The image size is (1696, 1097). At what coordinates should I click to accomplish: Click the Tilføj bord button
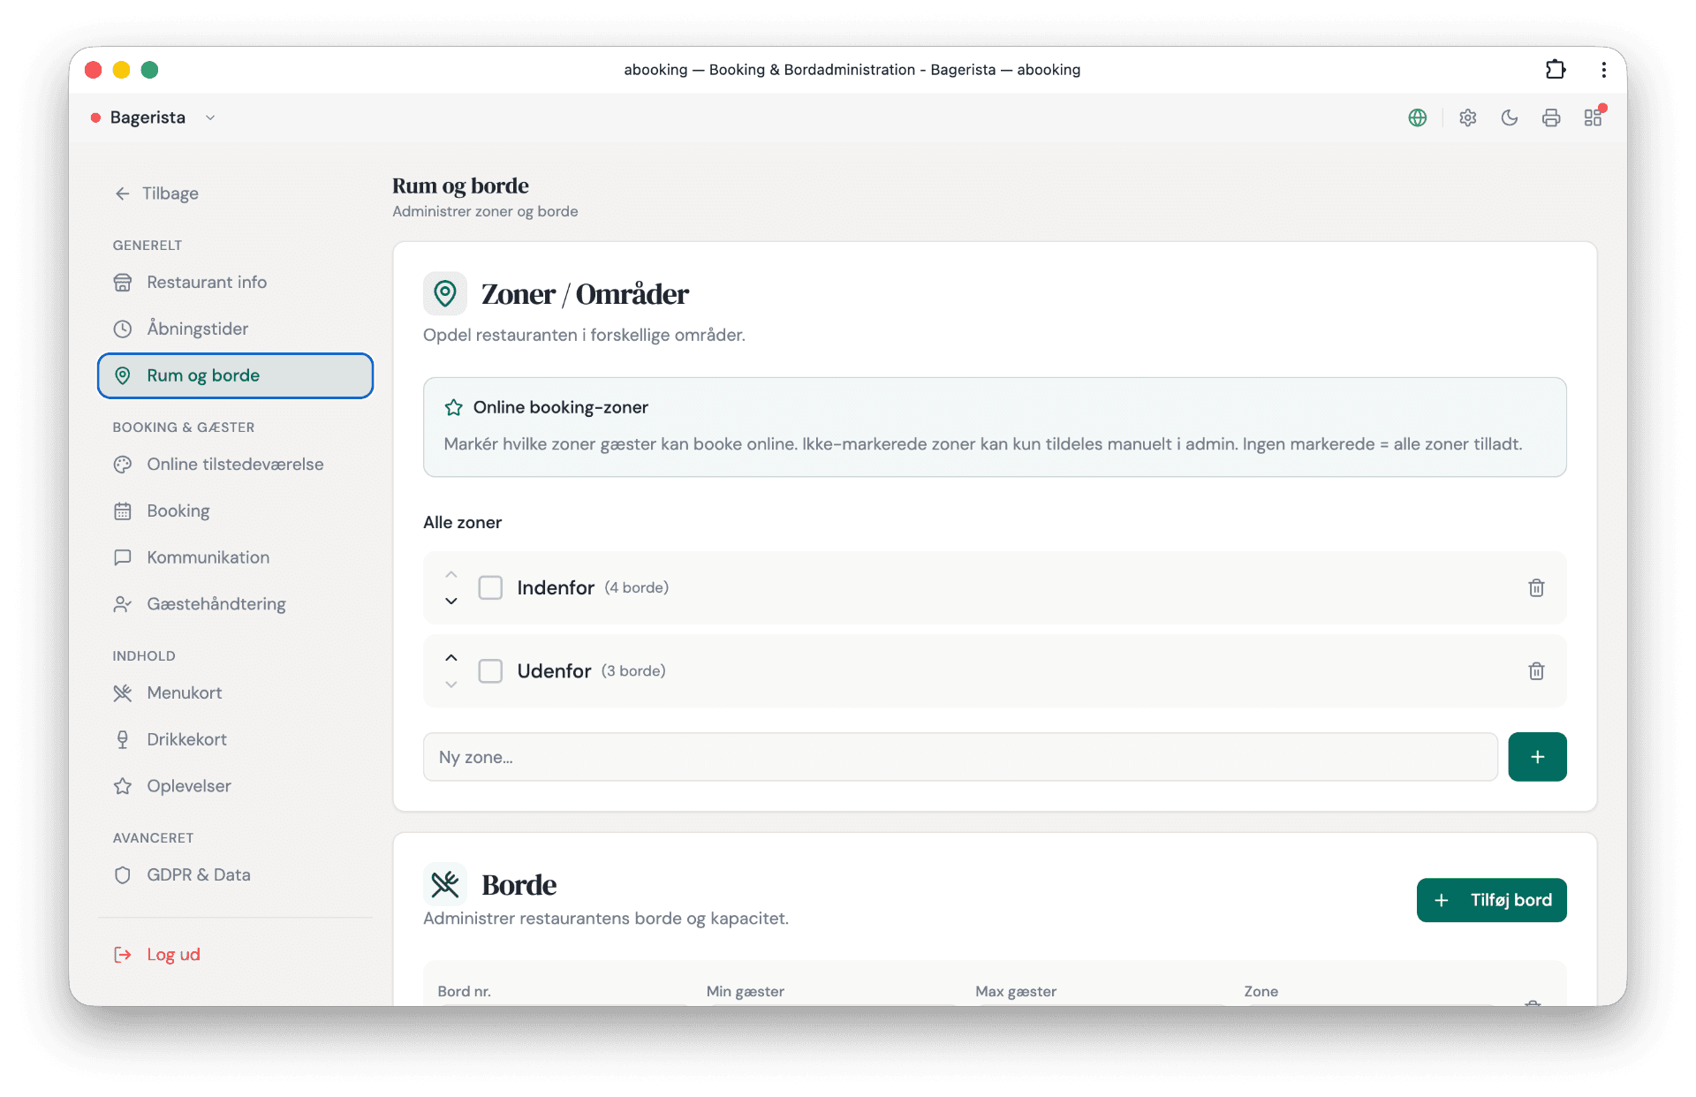coord(1491,900)
